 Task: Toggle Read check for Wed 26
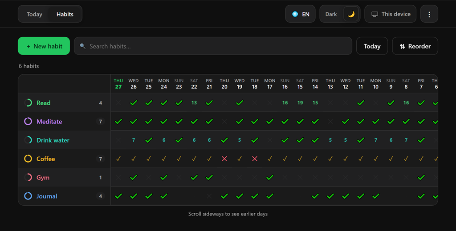[134, 103]
